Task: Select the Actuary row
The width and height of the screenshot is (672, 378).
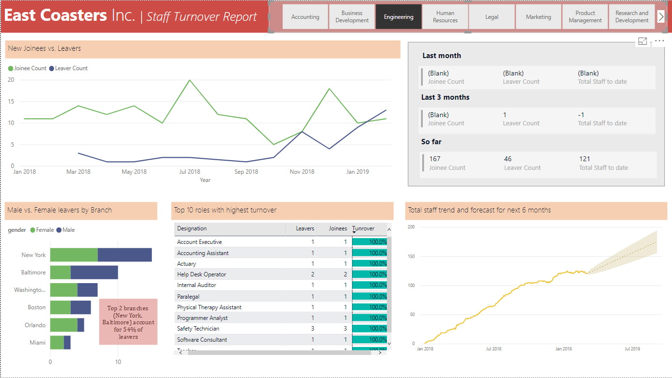Action: (280, 264)
